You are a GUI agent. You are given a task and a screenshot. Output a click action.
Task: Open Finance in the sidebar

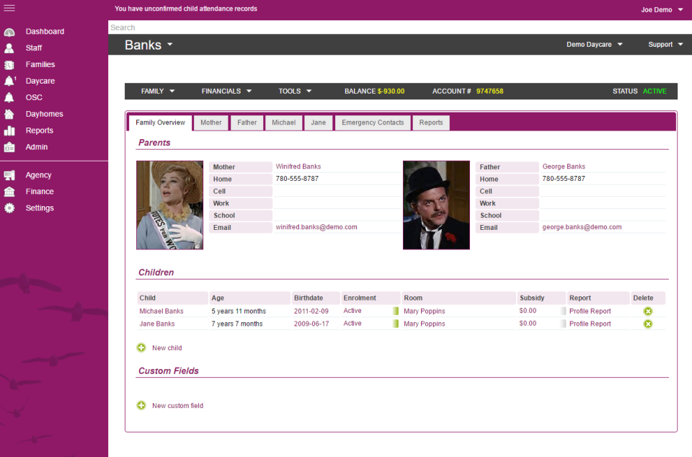click(x=39, y=192)
